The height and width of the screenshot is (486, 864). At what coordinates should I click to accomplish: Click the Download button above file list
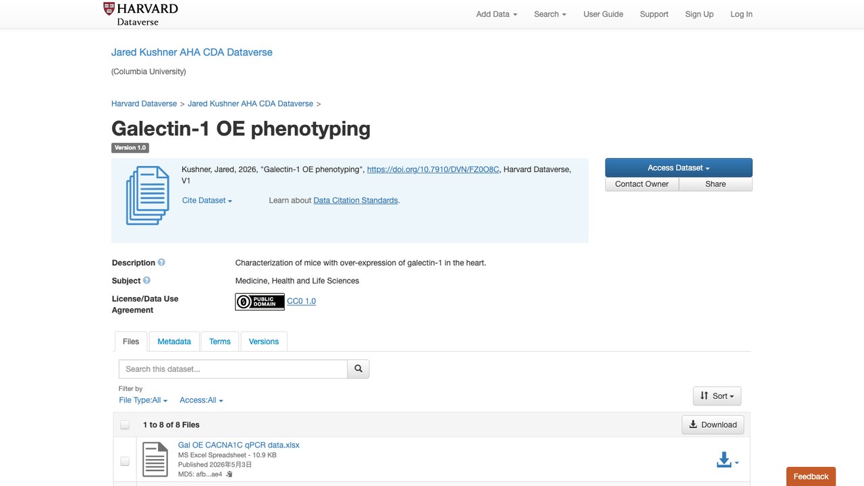point(713,425)
